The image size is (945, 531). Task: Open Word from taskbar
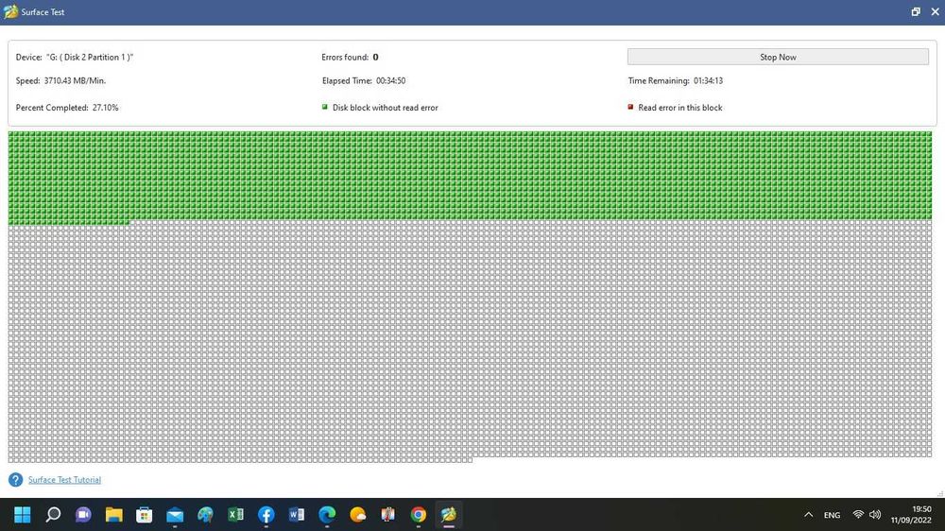pyautogui.click(x=297, y=515)
